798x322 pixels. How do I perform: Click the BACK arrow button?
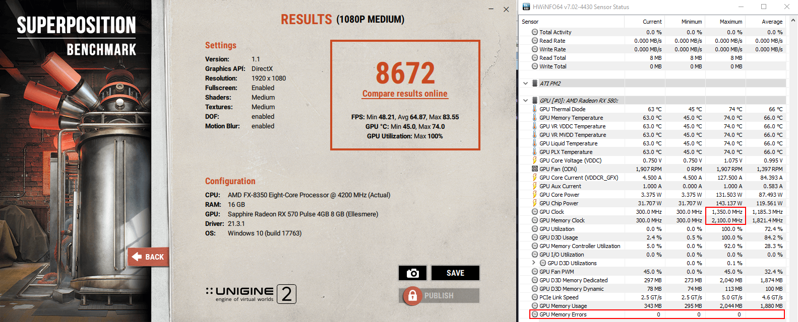click(x=148, y=257)
